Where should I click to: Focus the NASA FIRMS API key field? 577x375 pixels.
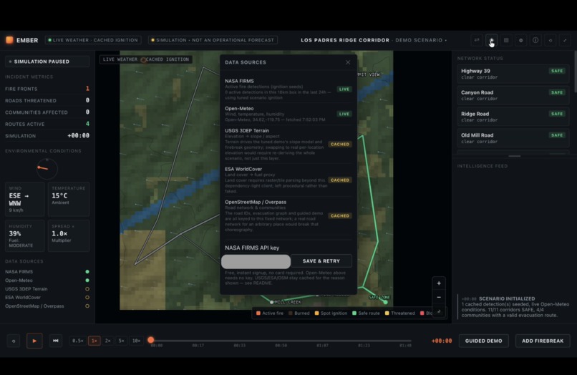pyautogui.click(x=256, y=261)
